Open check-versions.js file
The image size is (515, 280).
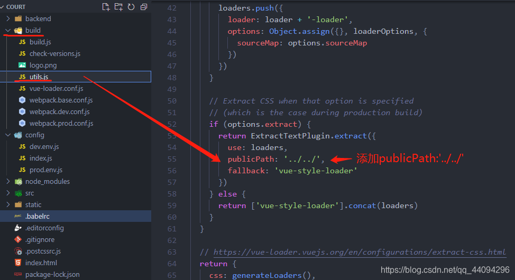[55, 53]
